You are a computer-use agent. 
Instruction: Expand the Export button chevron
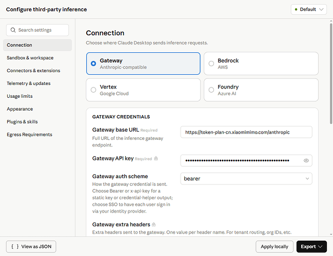point(321,246)
